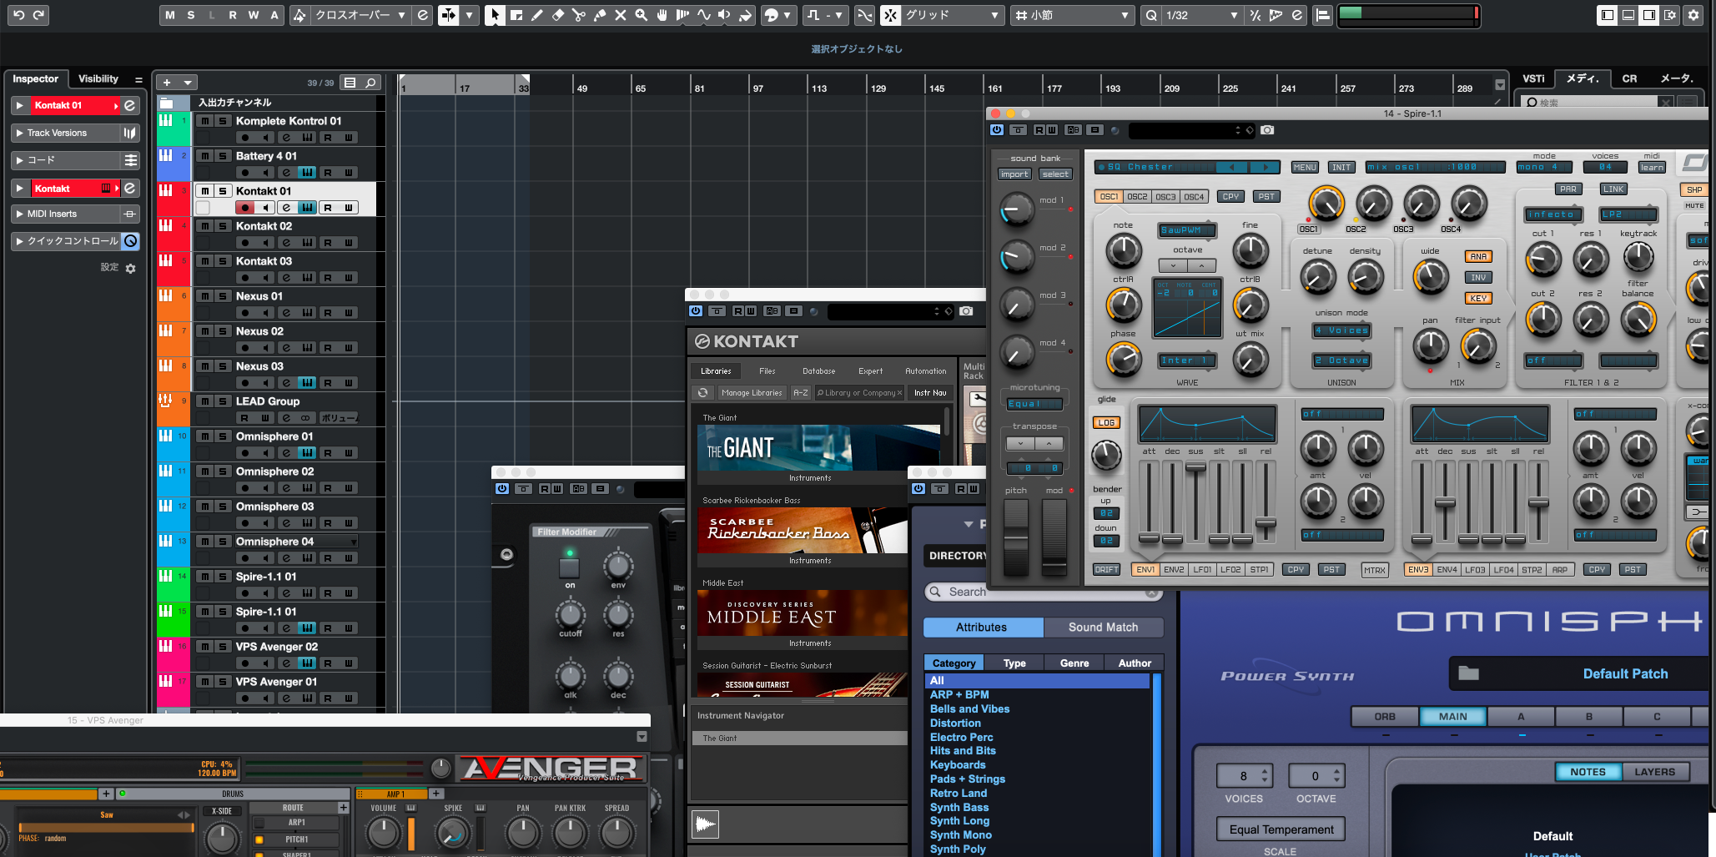Solo the Kontakt 02 track
The height and width of the screenshot is (857, 1716).
(223, 226)
